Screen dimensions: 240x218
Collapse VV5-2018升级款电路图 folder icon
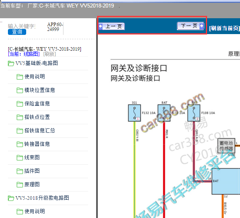click(x=11, y=198)
